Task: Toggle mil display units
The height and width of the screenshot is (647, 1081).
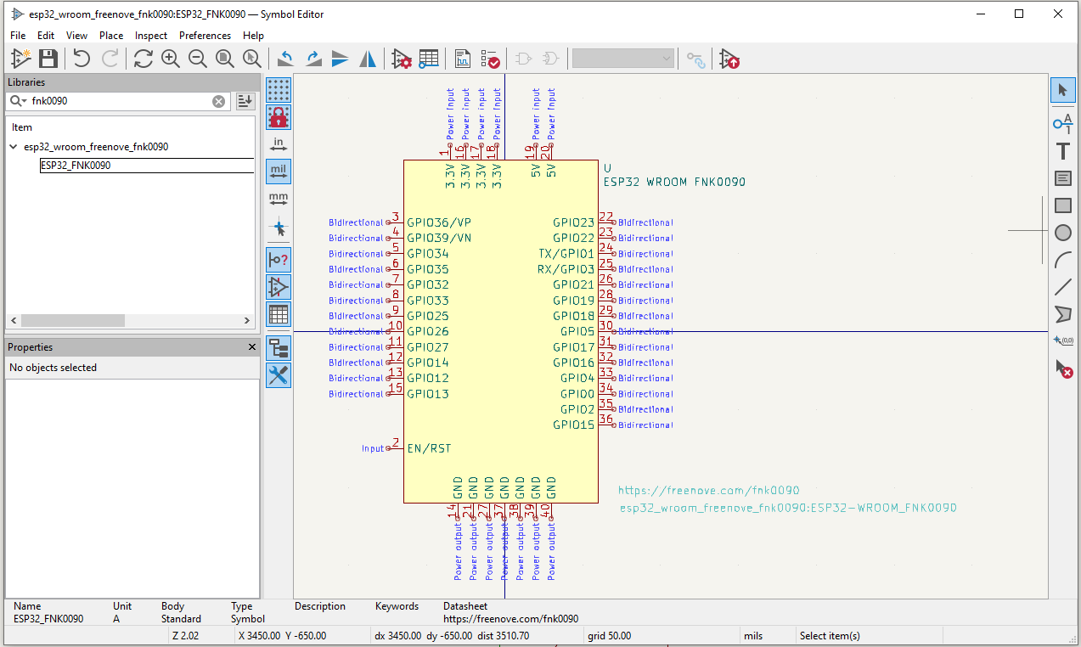Action: coord(278,171)
